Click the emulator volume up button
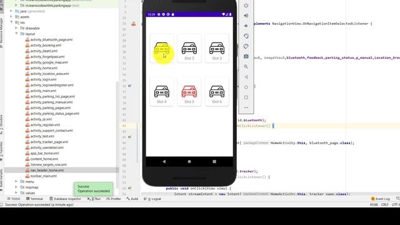This screenshot has width=400, height=225. [x=246, y=16]
